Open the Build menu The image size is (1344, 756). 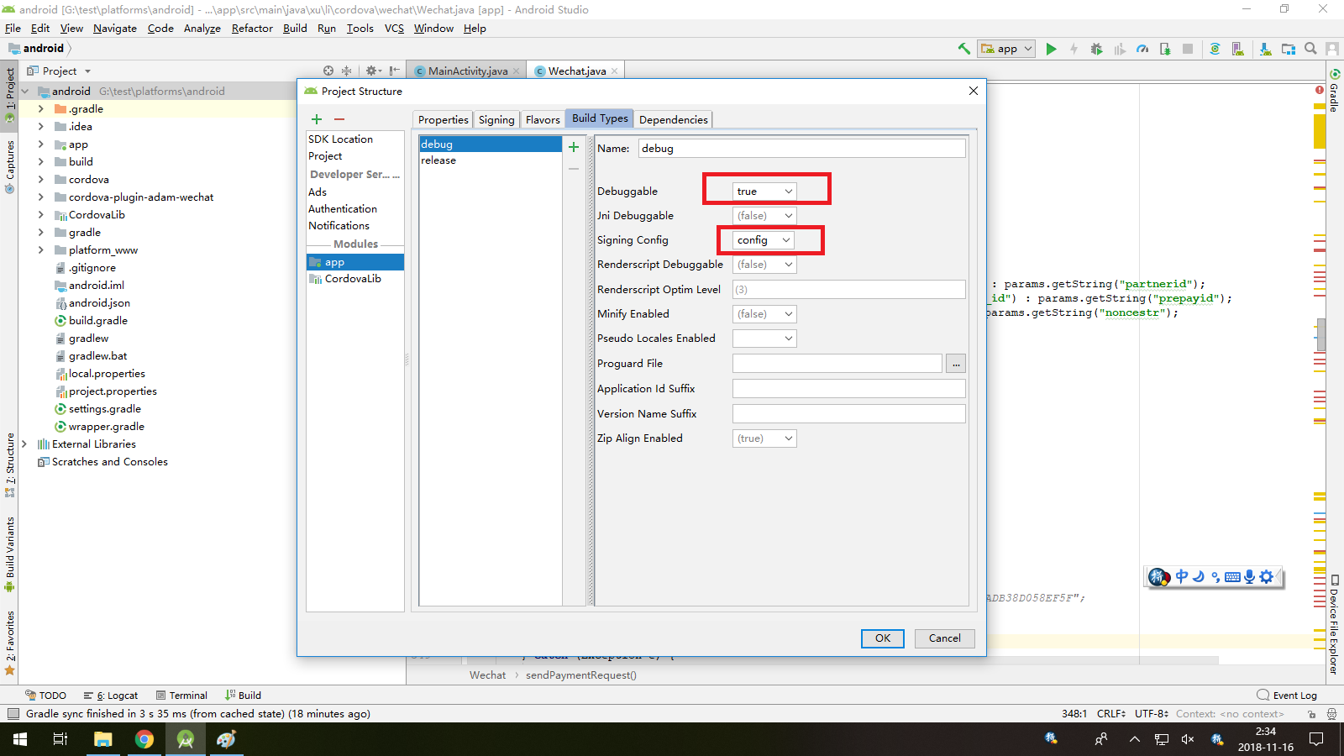(x=295, y=29)
